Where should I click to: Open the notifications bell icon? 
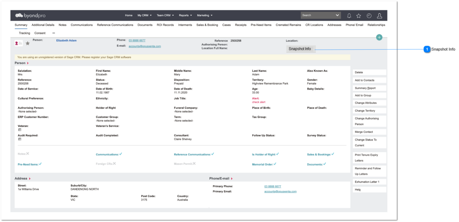(349, 15)
